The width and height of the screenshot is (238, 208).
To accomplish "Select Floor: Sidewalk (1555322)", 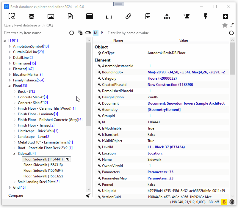I will click(x=43, y=176).
